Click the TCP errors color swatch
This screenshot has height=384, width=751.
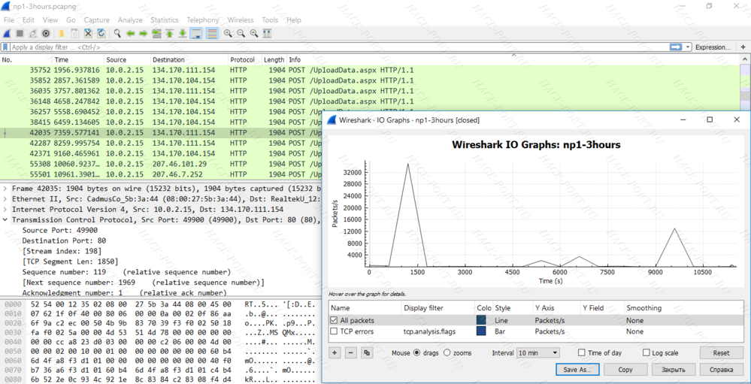coord(483,331)
